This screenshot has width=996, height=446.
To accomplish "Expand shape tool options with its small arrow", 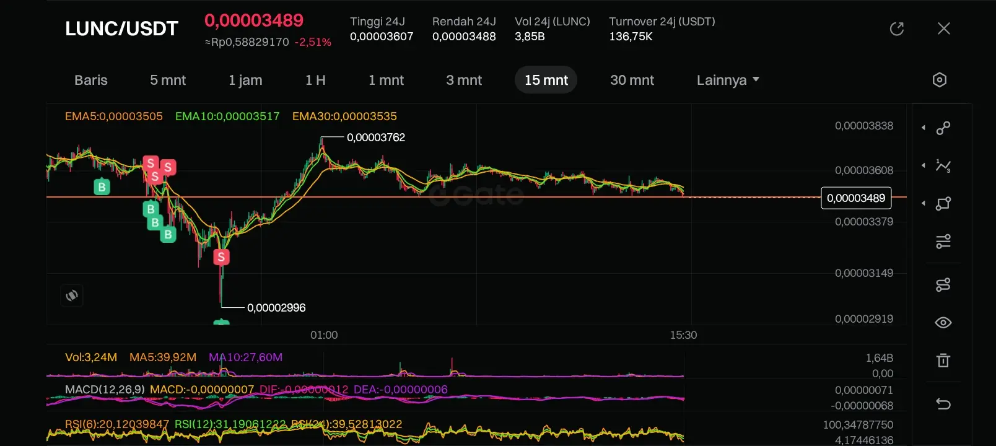I will tap(924, 203).
